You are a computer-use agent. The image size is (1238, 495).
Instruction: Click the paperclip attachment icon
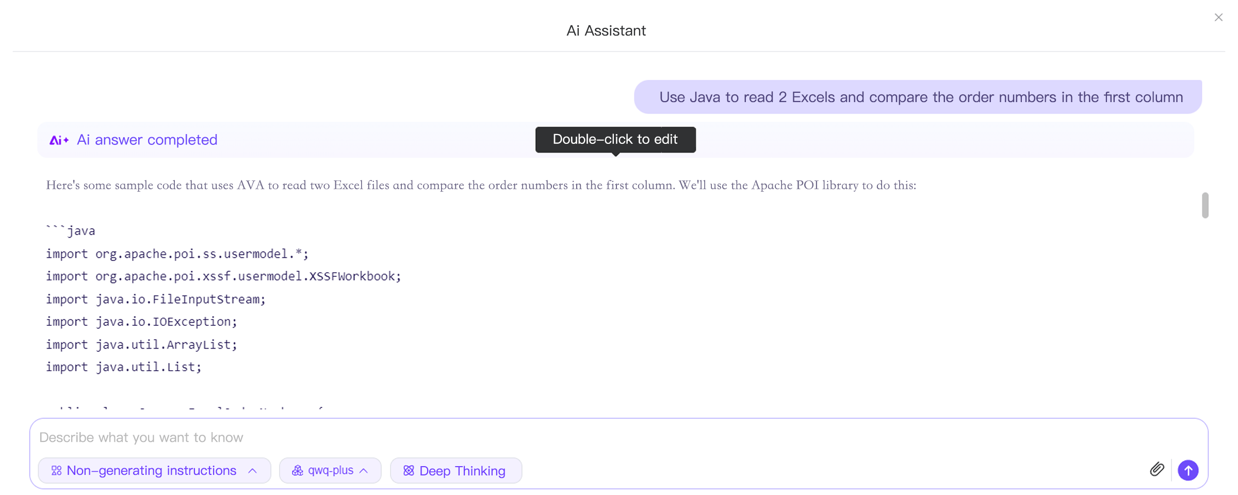click(1157, 469)
